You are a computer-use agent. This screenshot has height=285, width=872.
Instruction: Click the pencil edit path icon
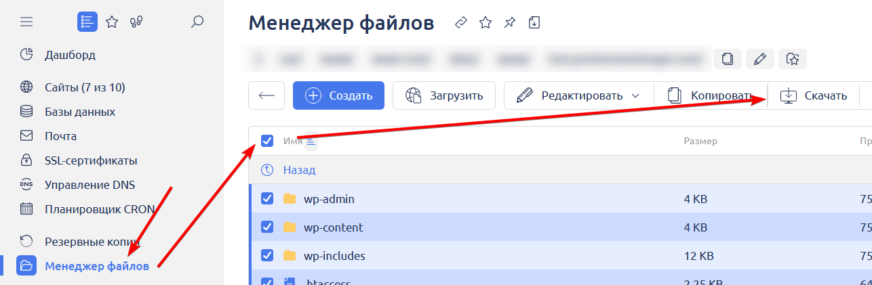click(760, 60)
